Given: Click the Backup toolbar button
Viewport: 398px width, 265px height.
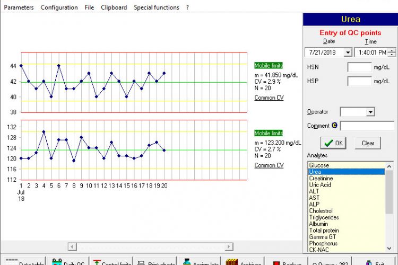Looking at the screenshot, I should click(287, 262).
